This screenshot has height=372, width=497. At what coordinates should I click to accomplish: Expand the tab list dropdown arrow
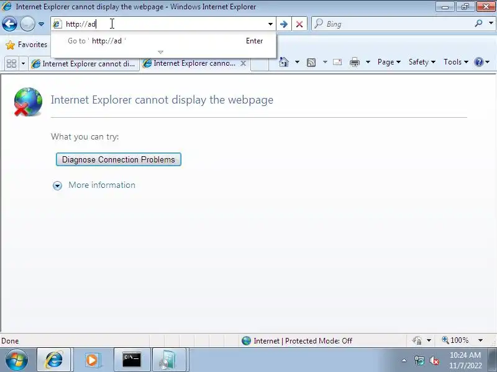click(23, 64)
